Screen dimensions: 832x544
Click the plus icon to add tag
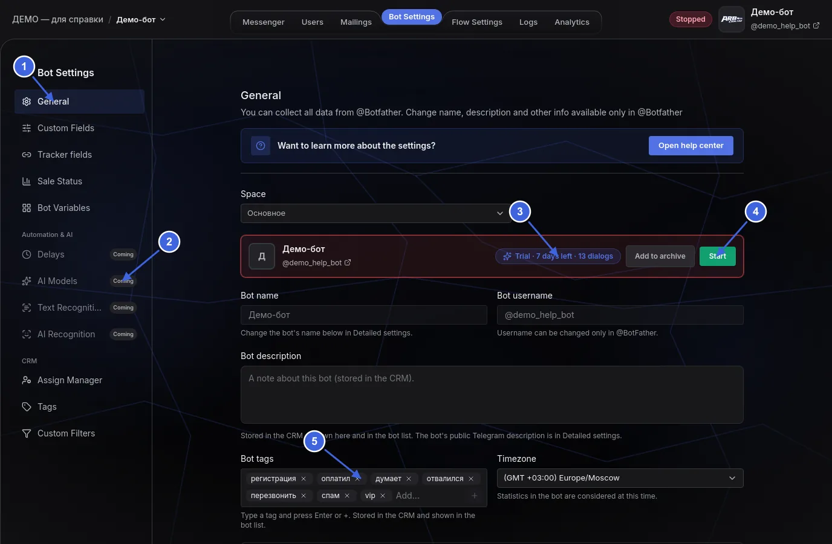(475, 496)
